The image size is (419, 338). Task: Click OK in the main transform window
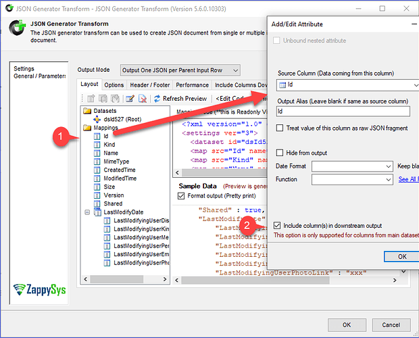click(347, 325)
